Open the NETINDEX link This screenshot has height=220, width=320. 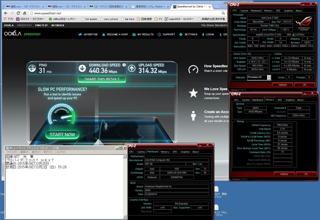point(58,26)
